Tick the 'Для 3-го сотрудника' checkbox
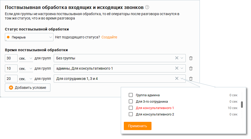This screenshot has height=139, width=251. coord(131,101)
